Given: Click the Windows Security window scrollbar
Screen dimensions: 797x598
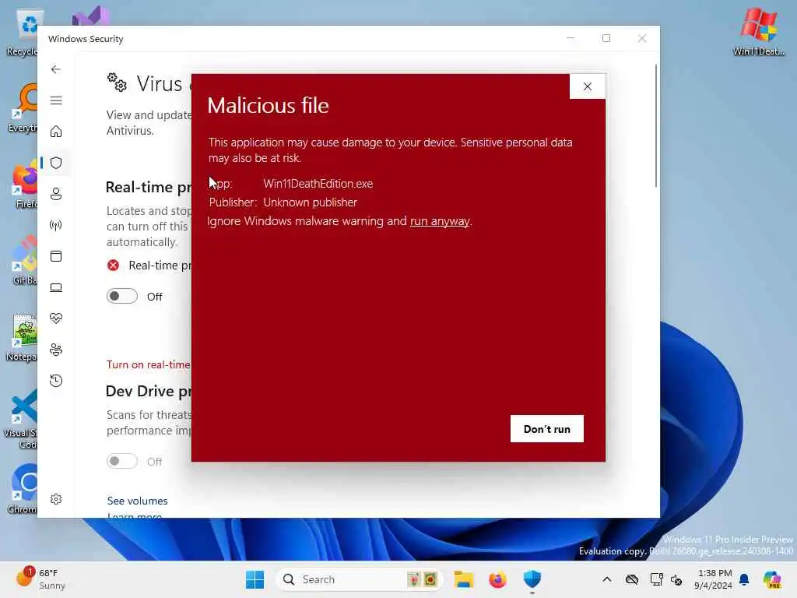Looking at the screenshot, I should pos(655,125).
